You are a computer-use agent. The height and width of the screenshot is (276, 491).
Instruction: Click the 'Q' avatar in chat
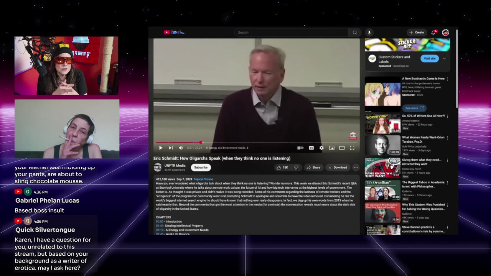point(28,221)
